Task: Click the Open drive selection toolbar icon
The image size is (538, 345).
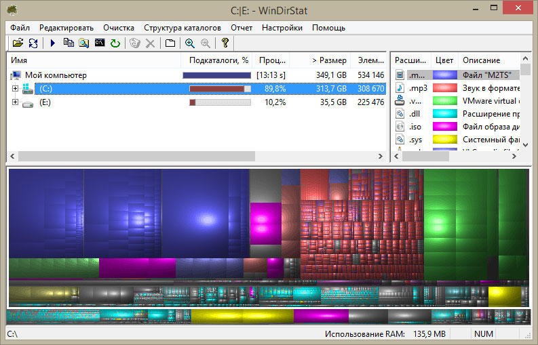Action: [x=18, y=43]
